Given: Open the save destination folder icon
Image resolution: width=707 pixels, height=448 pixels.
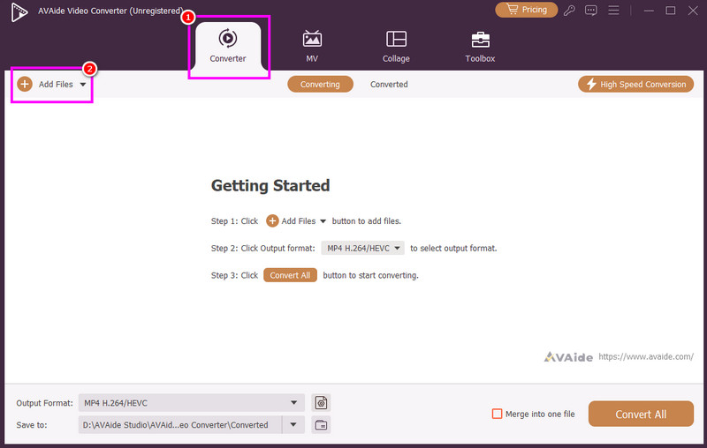Looking at the screenshot, I should pyautogui.click(x=322, y=425).
